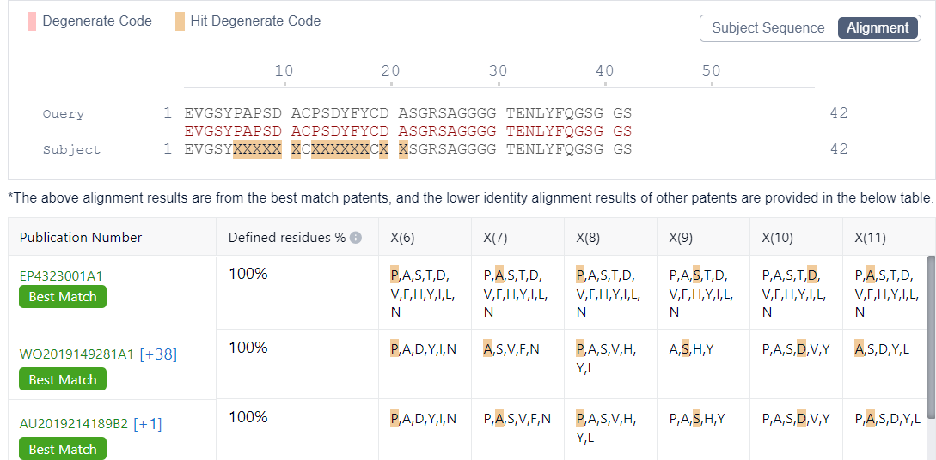936x460 pixels.
Task: Select the Alignment view toggle
Action: click(877, 27)
